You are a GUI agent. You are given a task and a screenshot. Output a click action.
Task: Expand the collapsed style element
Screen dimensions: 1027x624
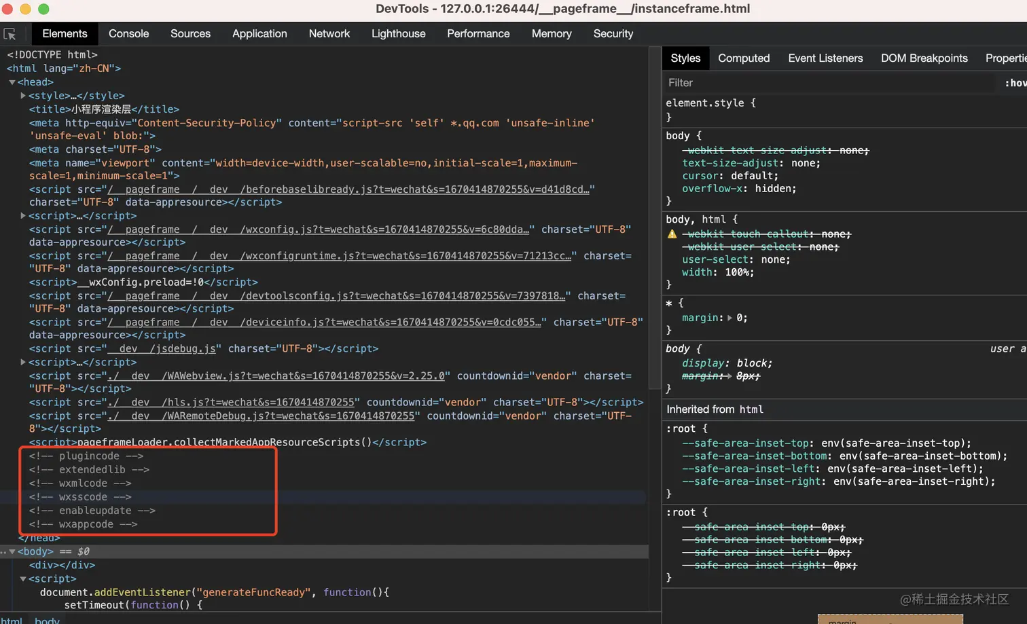click(23, 96)
